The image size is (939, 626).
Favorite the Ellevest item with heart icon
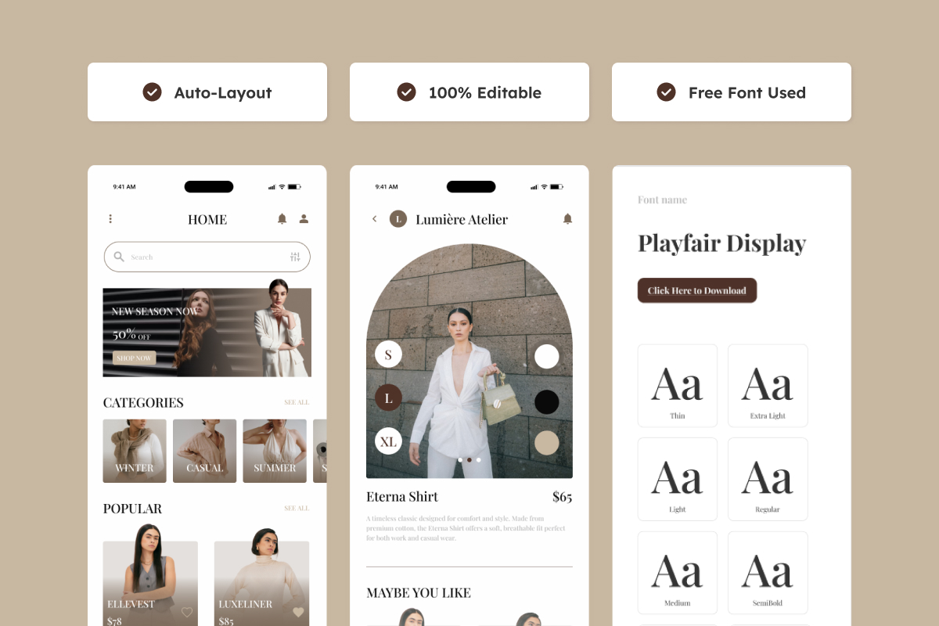coord(187,613)
